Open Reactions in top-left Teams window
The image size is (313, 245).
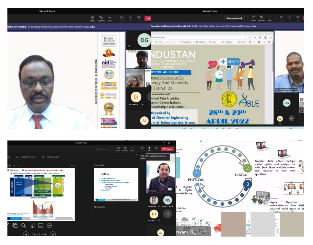click(x=101, y=18)
